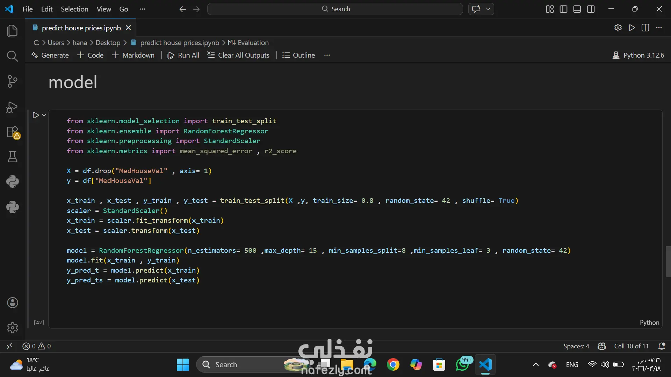671x377 pixels.
Task: Open notebook settings gear in editor toolbar
Action: coord(618,28)
